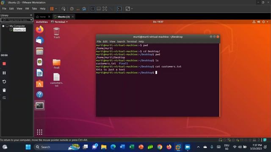Select the Trash desktop icon
This screenshot has height=152, width=271.
[x=56, y=33]
